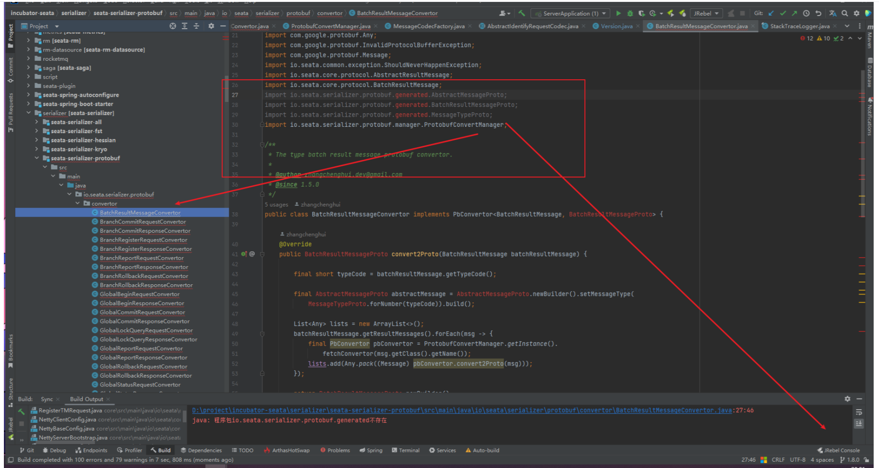Open the Sync tab in Build
The image size is (879, 468).
pos(47,399)
